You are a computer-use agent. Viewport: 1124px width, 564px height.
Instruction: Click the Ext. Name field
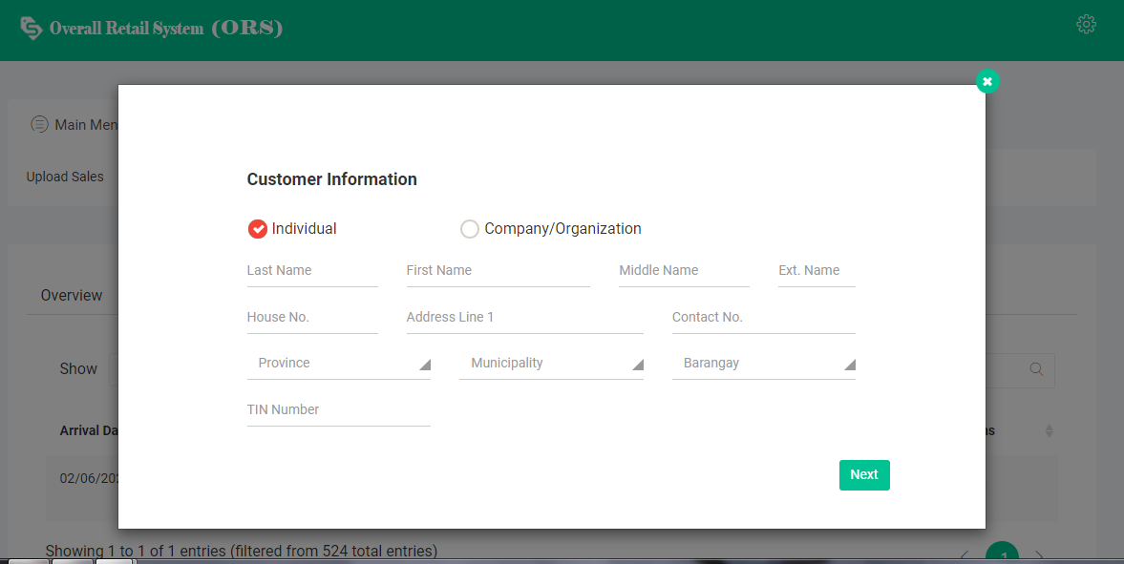[816, 271]
